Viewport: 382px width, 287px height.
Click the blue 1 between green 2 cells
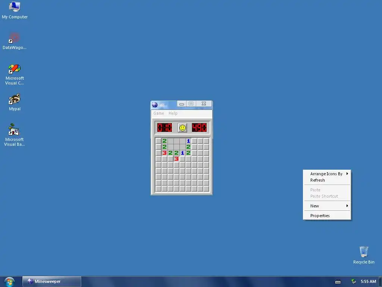[x=182, y=153]
